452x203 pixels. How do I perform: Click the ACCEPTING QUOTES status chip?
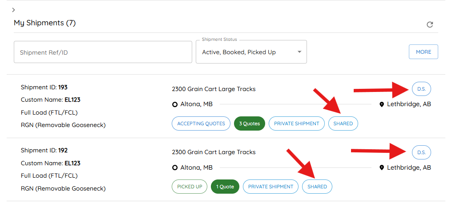pyautogui.click(x=201, y=123)
